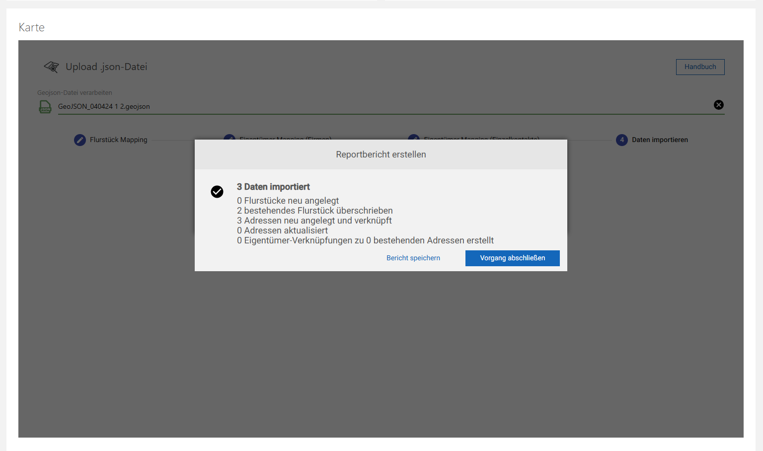Select the Daten importieren step label
The width and height of the screenshot is (763, 451).
click(660, 140)
